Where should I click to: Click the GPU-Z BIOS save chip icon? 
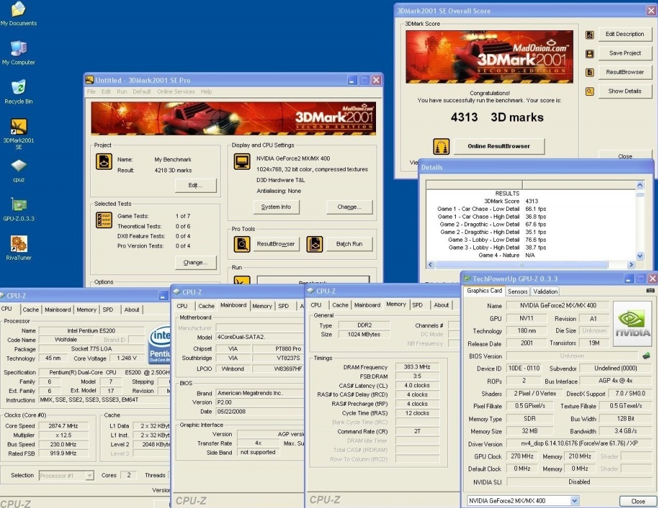click(x=646, y=356)
